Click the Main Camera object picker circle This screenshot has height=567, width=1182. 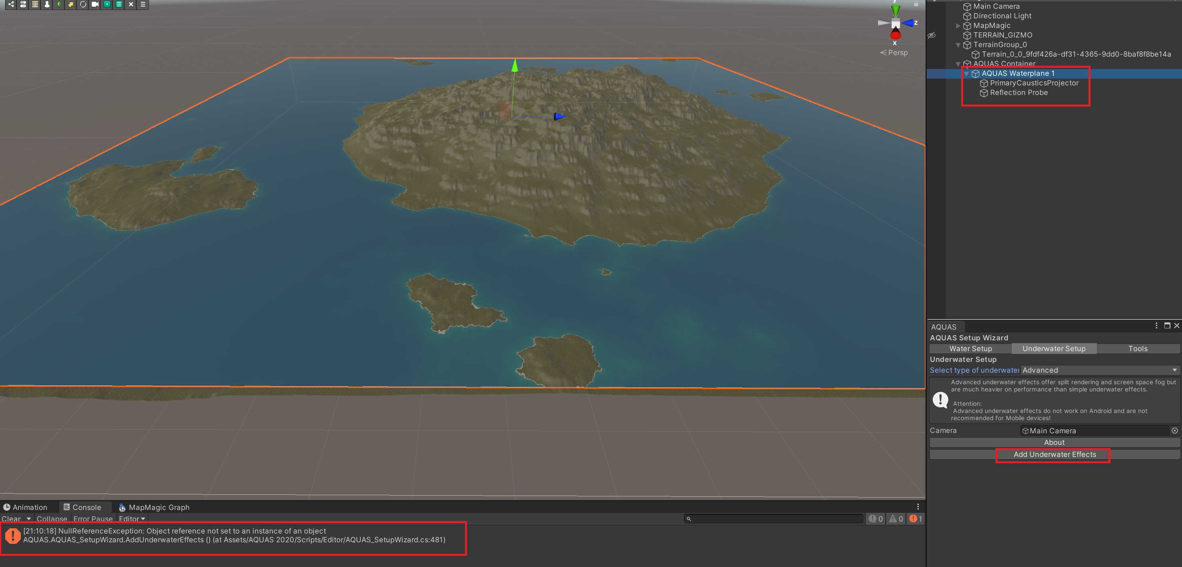coord(1174,431)
